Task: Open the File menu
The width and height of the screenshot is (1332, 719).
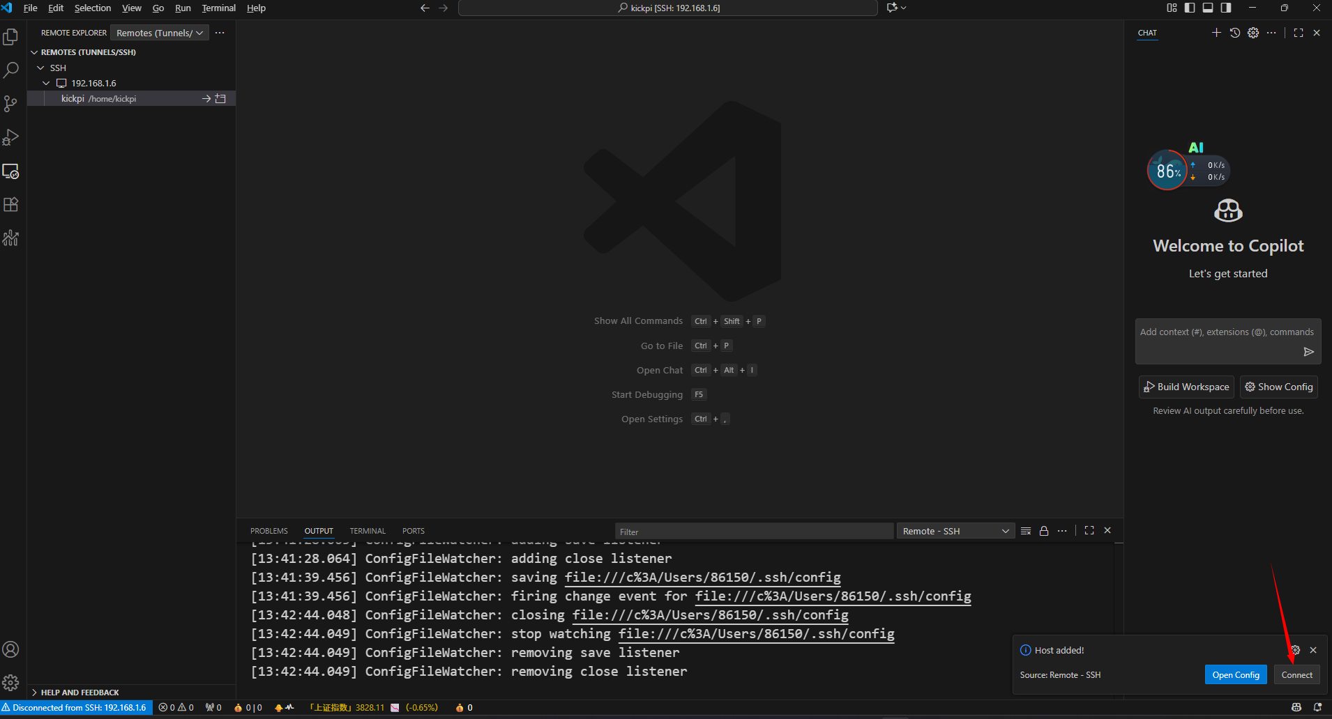Action: (30, 8)
